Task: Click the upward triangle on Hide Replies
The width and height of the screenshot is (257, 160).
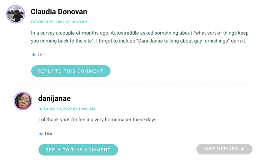Action: click(242, 149)
